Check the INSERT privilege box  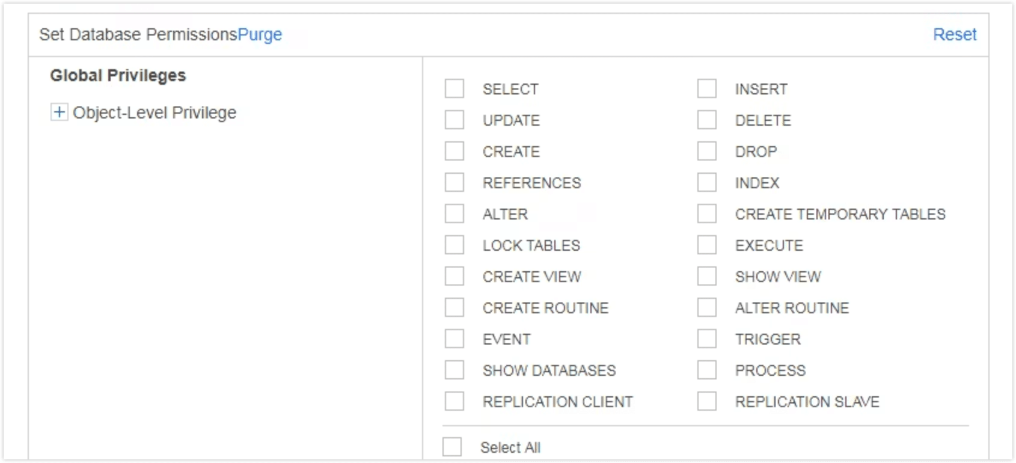pos(707,89)
